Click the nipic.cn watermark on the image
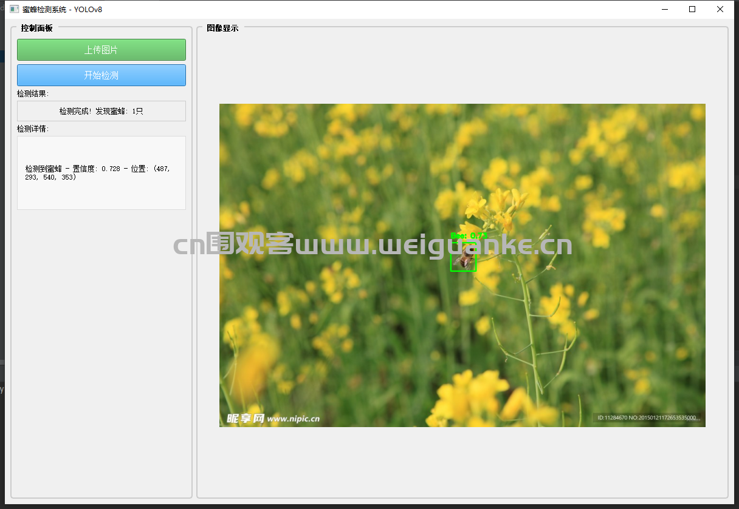 [273, 419]
